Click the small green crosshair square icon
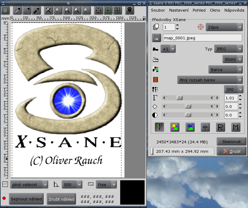Image resolution: width=248 pixels, height=208 pixels. (x=108, y=11)
